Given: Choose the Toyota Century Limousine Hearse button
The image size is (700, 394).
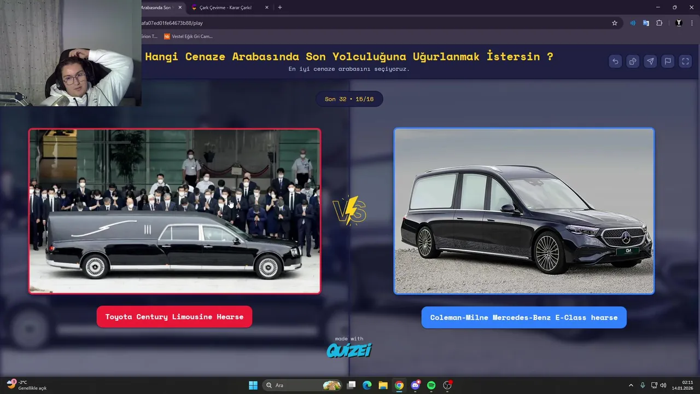Looking at the screenshot, I should (x=174, y=317).
